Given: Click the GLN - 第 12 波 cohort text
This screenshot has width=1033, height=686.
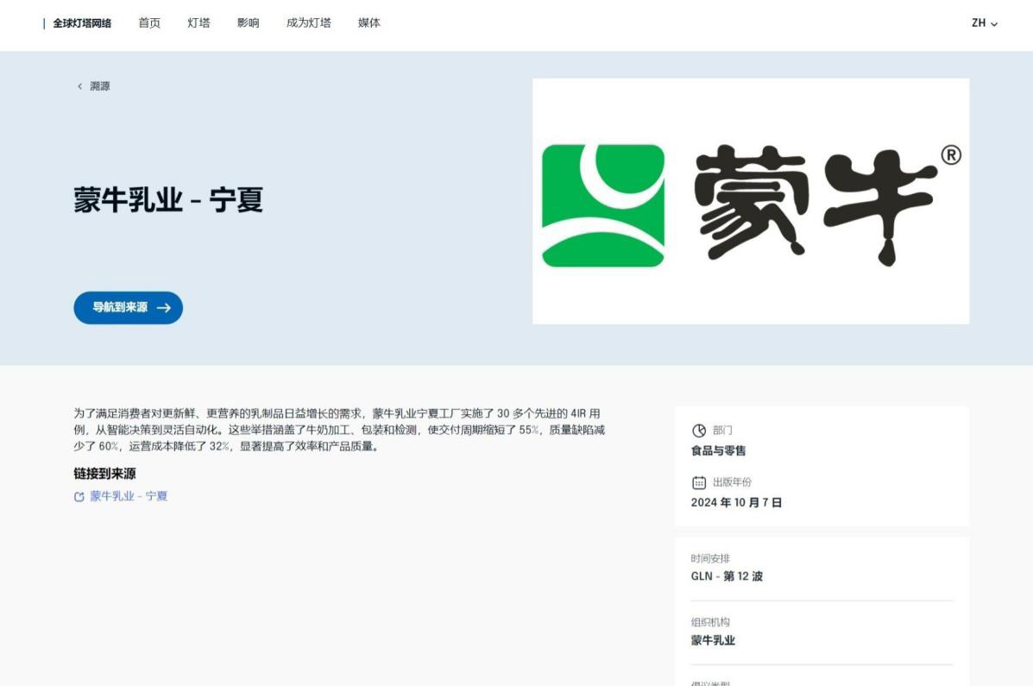Looking at the screenshot, I should (x=727, y=576).
